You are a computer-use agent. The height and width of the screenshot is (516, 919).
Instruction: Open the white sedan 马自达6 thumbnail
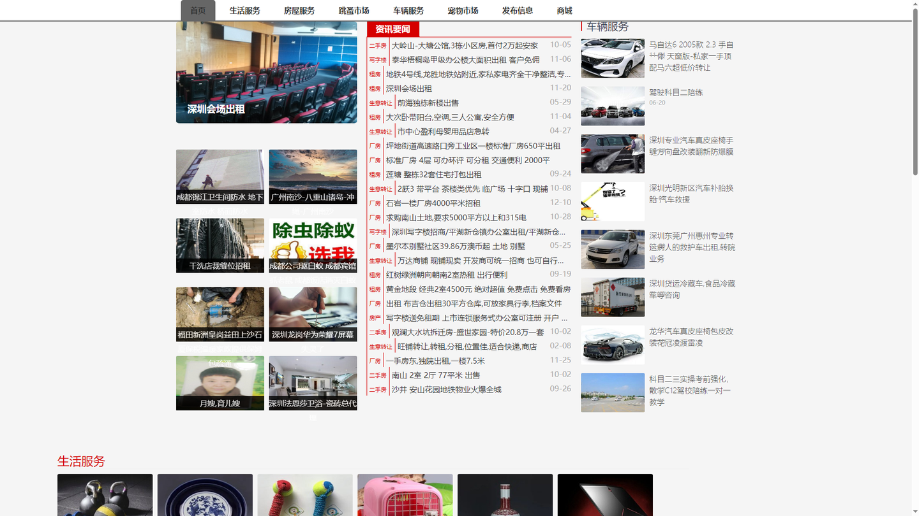[613, 59]
